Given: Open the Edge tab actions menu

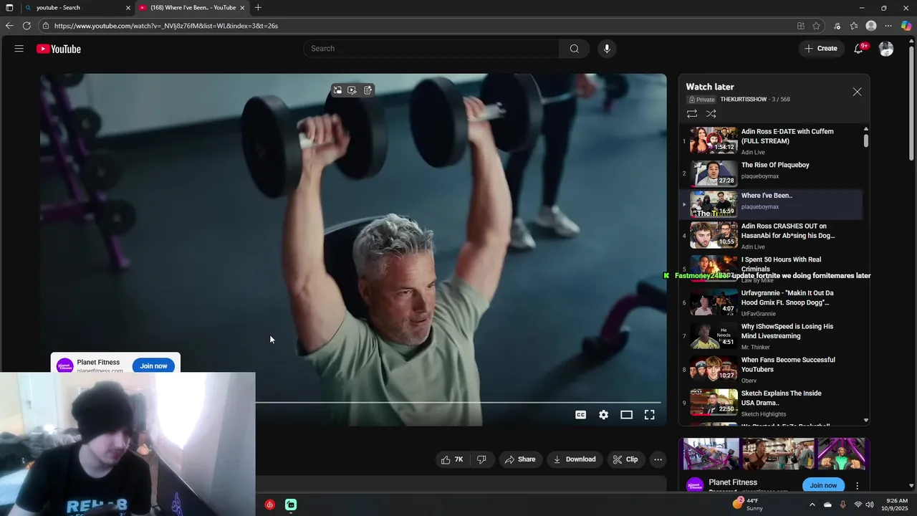Looking at the screenshot, I should [9, 7].
